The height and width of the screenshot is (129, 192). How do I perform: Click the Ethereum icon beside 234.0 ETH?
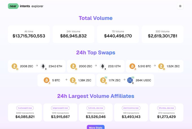click(x=43, y=66)
